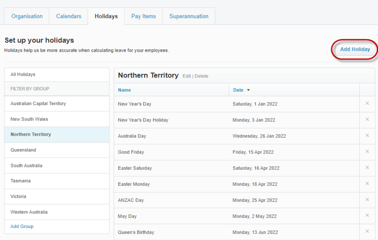The width and height of the screenshot is (378, 240).
Task: Delete the ANZAC Day holiday entry
Action: coord(367,199)
